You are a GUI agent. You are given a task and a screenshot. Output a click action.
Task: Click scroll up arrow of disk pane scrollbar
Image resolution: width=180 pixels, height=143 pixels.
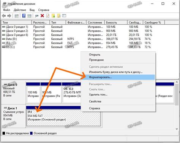pos(177,82)
